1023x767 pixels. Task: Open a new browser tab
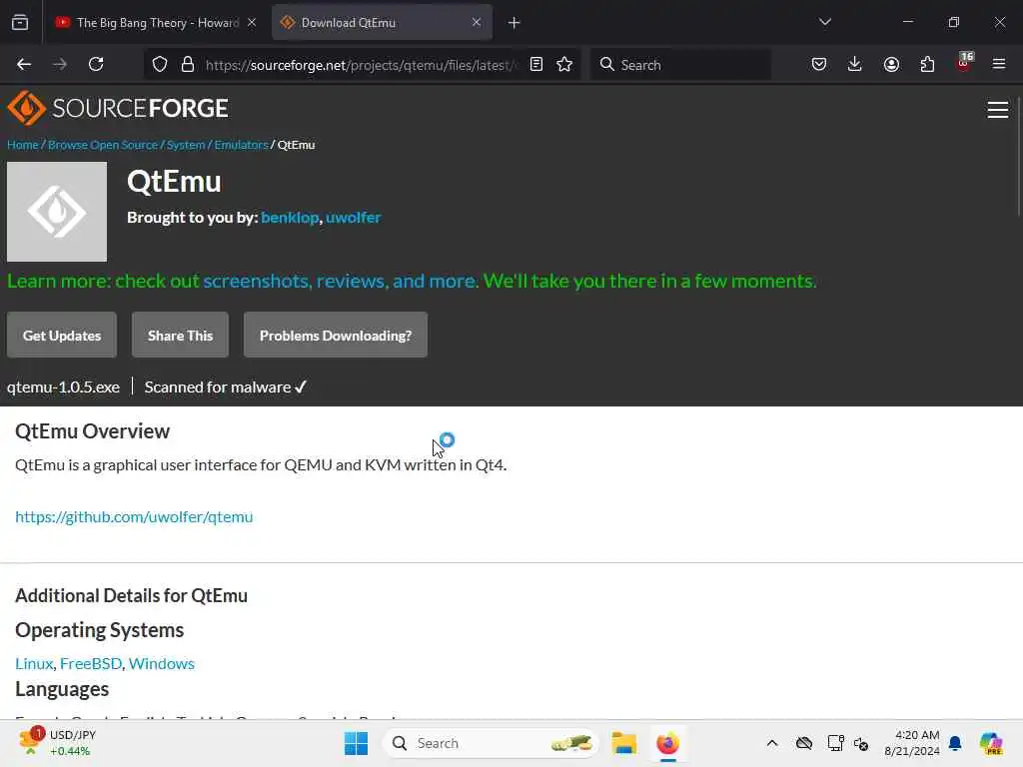point(514,23)
